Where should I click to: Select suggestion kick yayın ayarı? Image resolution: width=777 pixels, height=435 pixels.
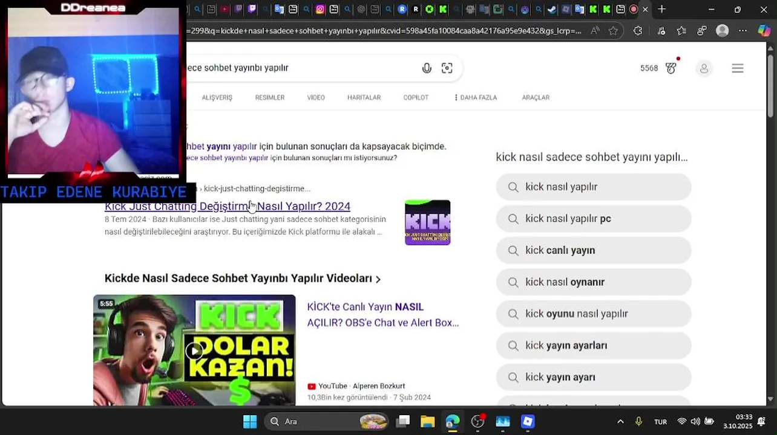point(594,377)
